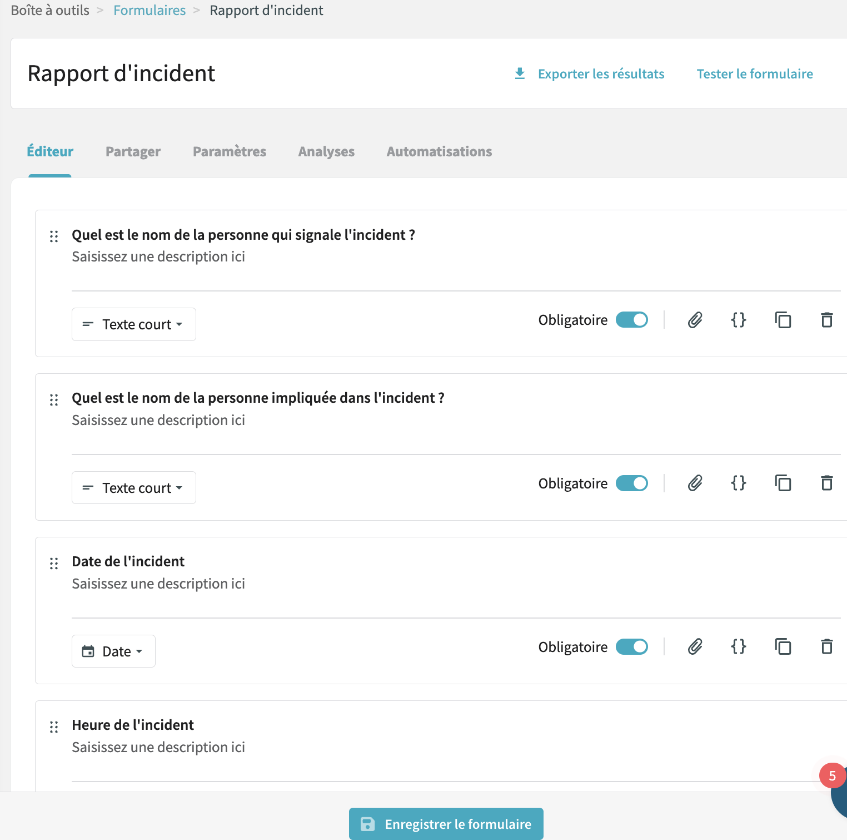Open Texte court dropdown for involved person question
This screenshot has height=840, width=847.
[x=134, y=488]
